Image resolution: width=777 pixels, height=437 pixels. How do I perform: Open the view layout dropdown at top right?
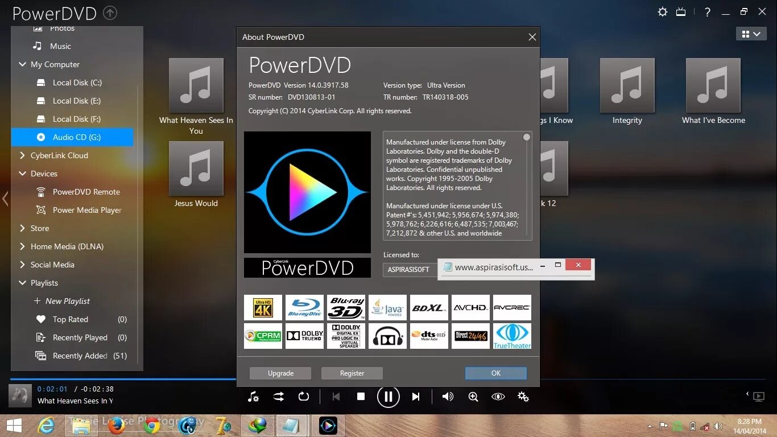tap(751, 34)
